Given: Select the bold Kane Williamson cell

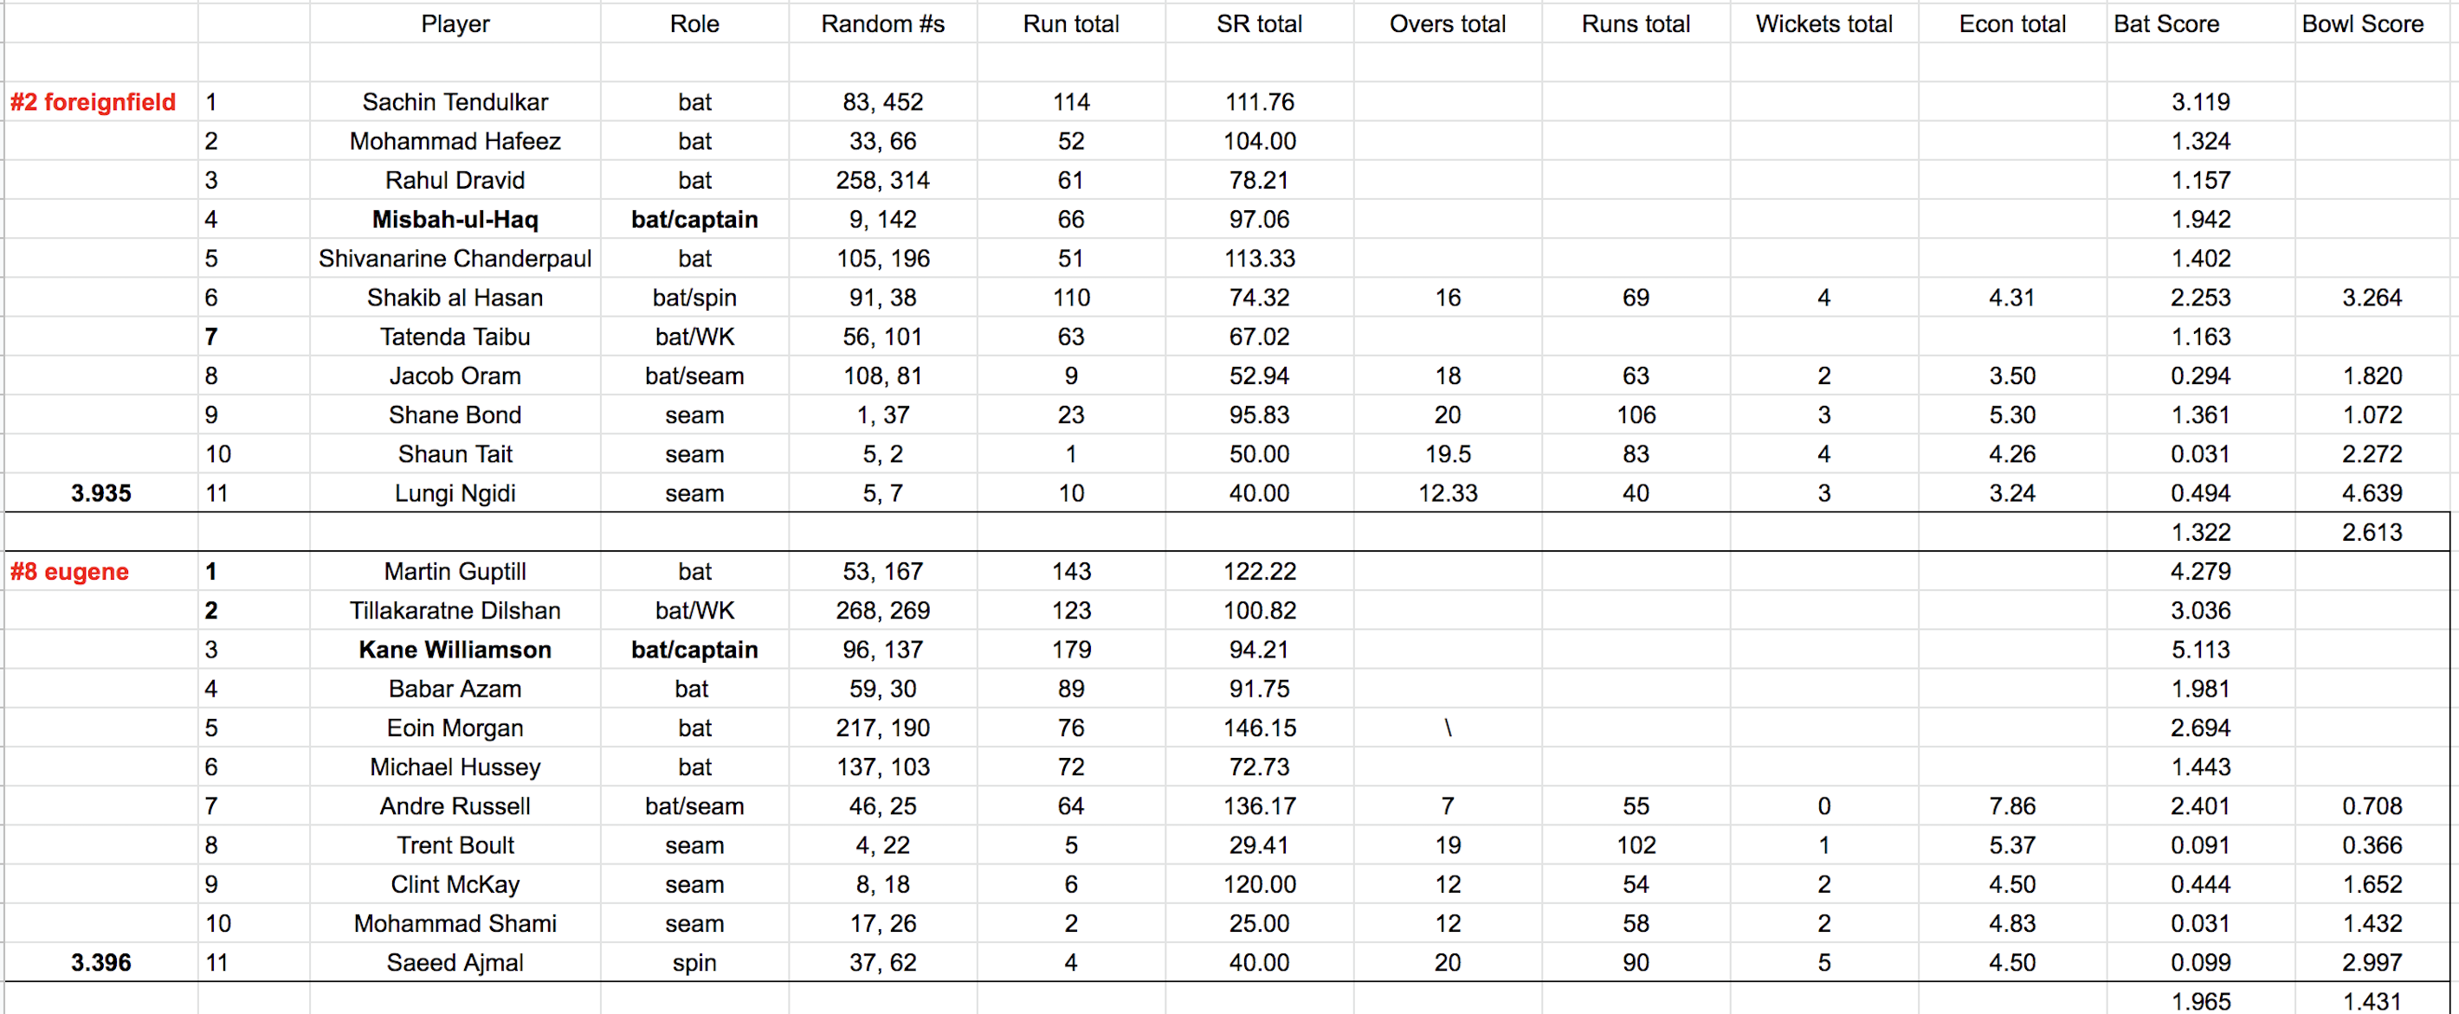Looking at the screenshot, I should click(x=455, y=650).
